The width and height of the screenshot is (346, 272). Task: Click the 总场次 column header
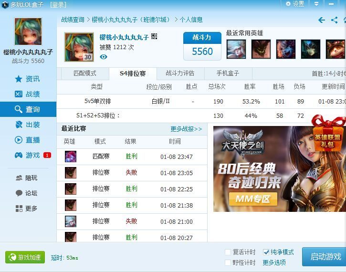(x=217, y=87)
